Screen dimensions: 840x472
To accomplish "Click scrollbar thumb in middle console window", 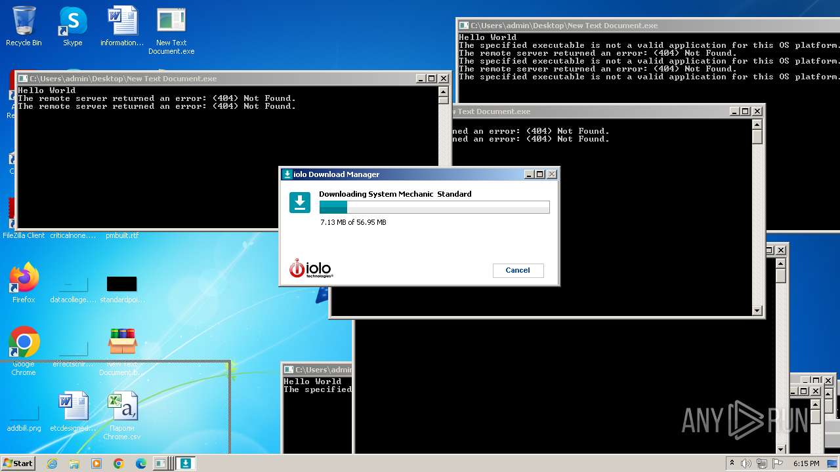I will pos(757,138).
